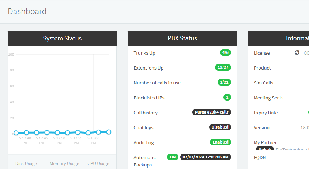Click the calls in use 1/32 badge
The height and width of the screenshot is (169, 309).
(x=224, y=83)
